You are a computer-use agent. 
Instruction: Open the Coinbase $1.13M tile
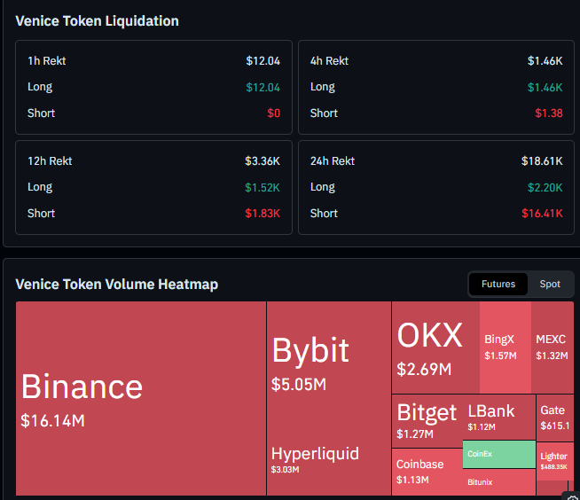pyautogui.click(x=427, y=472)
